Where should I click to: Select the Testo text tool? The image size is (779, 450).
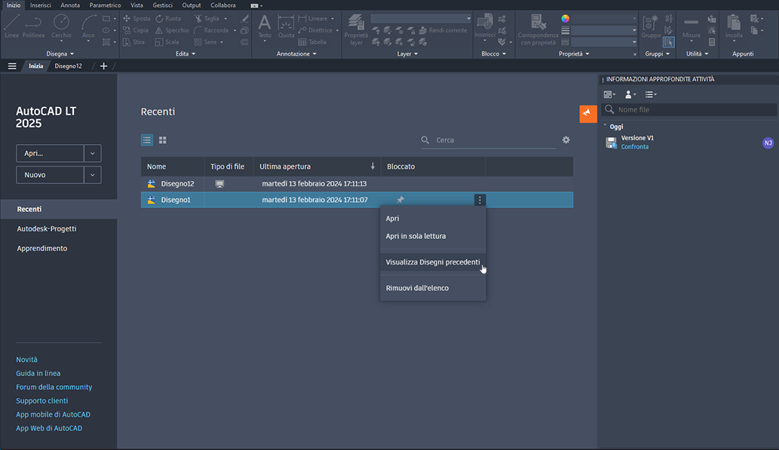point(264,26)
